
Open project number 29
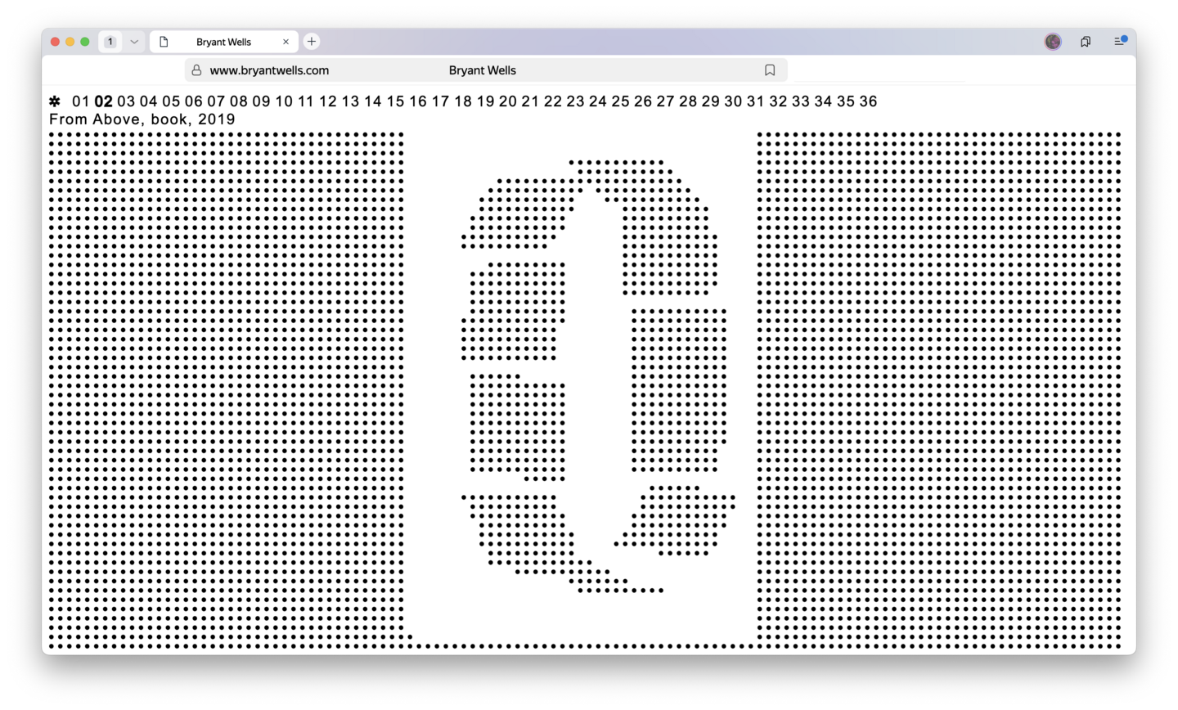click(711, 101)
